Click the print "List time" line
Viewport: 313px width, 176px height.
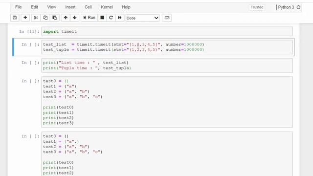pyautogui.click(x=86, y=63)
